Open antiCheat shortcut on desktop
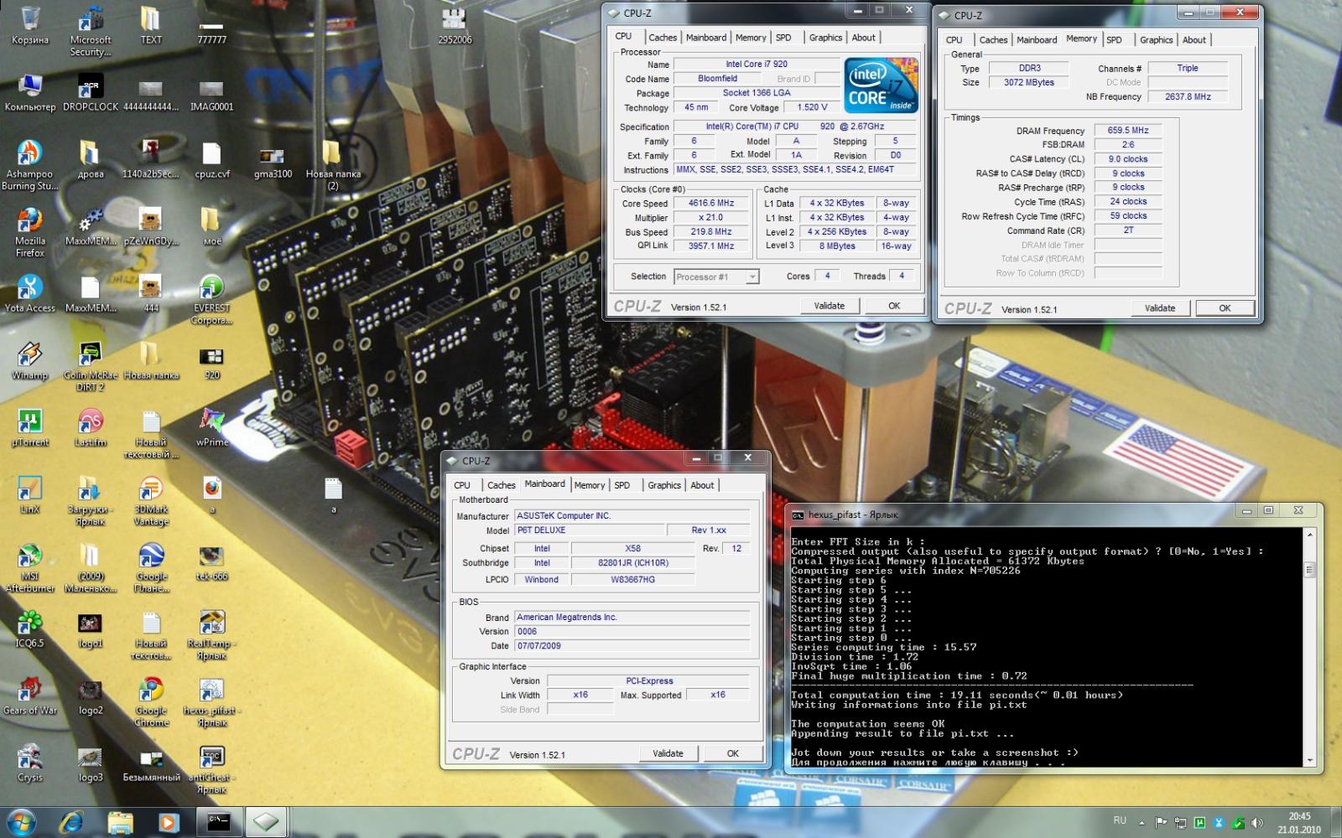This screenshot has height=838, width=1342. click(211, 769)
